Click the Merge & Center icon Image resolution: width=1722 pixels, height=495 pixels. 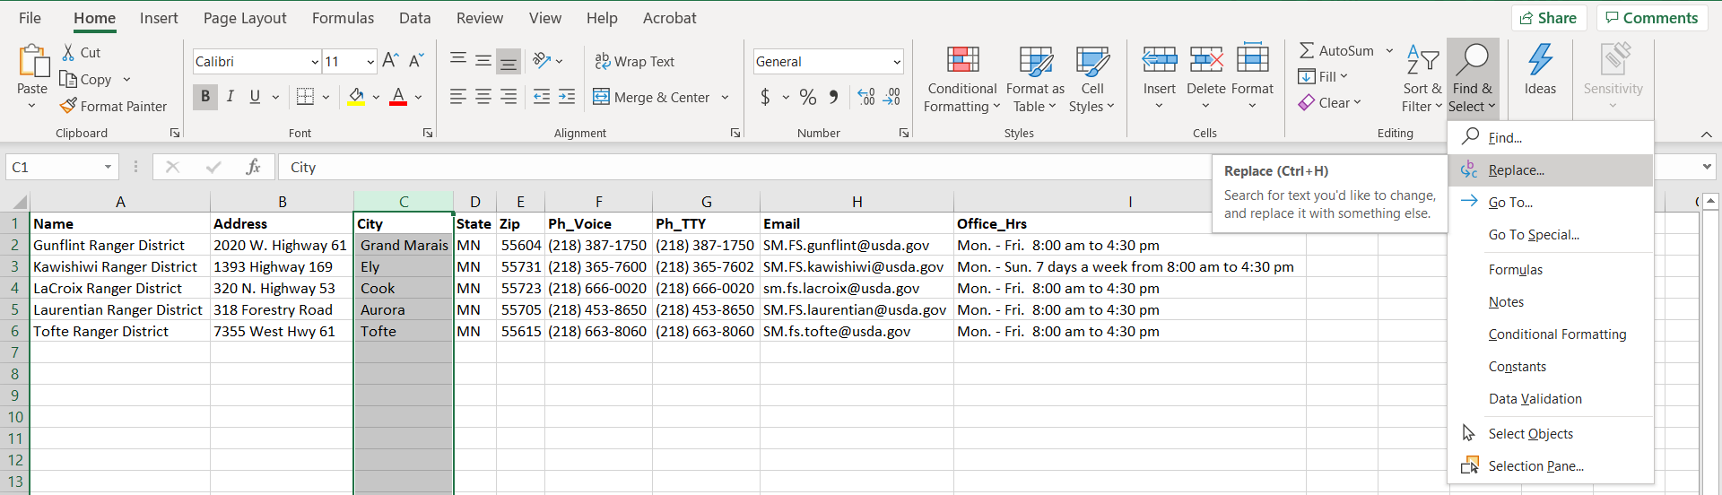pyautogui.click(x=601, y=97)
